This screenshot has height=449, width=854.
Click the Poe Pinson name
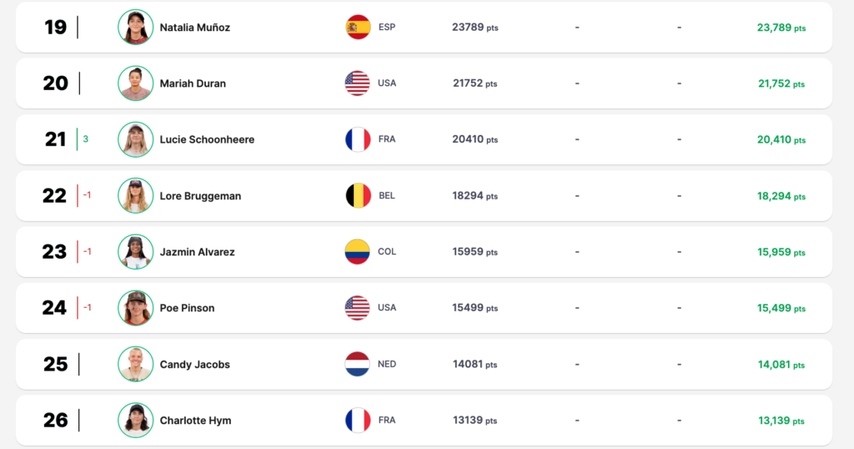coord(187,308)
